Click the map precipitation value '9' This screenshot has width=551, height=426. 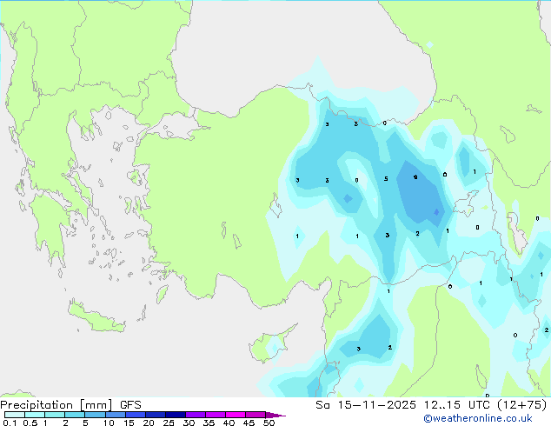[x=415, y=177]
